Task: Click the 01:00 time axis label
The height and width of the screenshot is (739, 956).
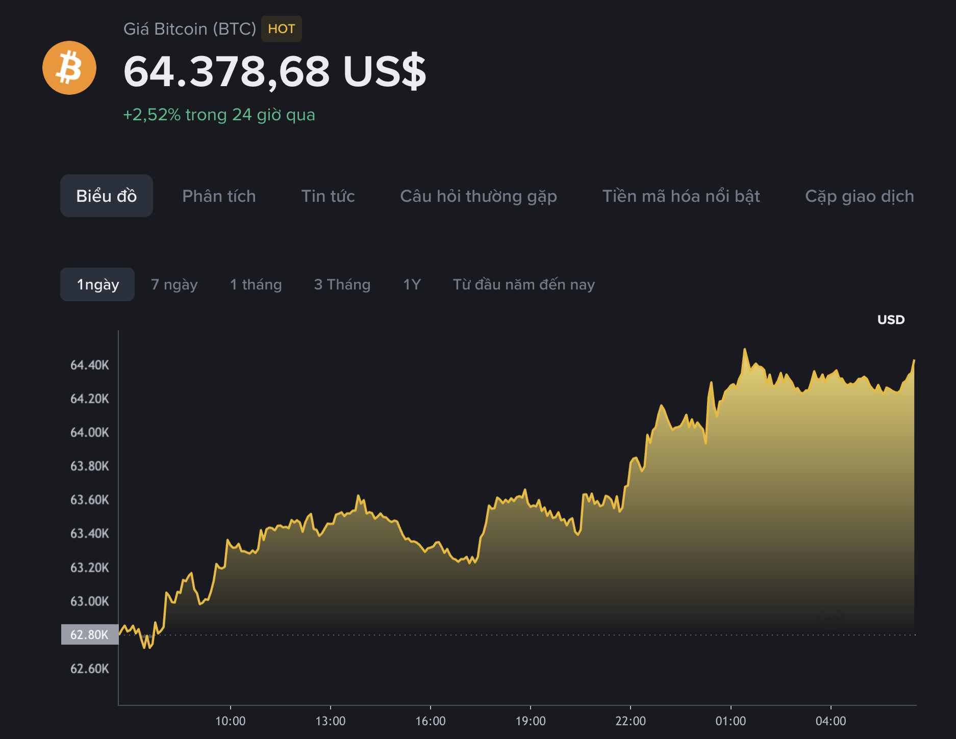Action: pyautogui.click(x=731, y=721)
